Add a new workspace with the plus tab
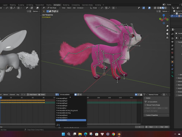The image size is (182, 137). pyautogui.click(x=103, y=5)
